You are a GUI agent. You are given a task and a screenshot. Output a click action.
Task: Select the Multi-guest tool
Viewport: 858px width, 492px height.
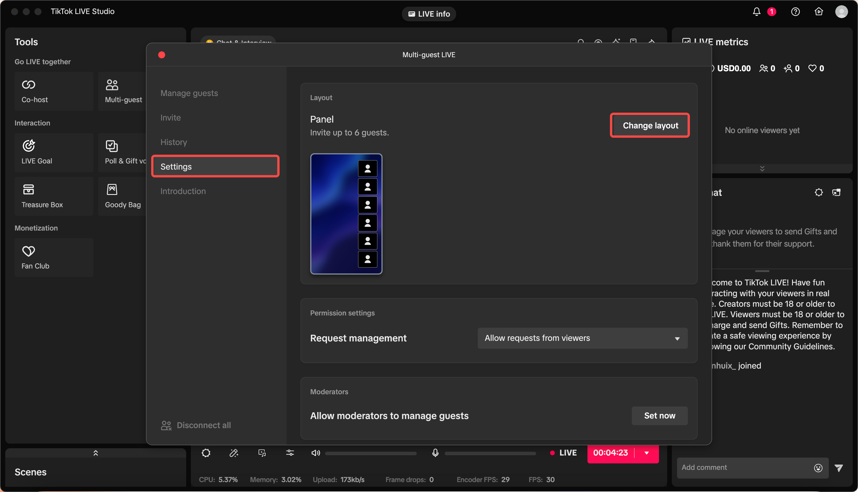coord(123,91)
